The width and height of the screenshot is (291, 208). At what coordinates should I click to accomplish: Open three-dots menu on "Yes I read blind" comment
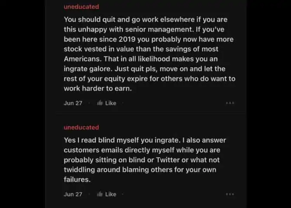[x=230, y=194]
